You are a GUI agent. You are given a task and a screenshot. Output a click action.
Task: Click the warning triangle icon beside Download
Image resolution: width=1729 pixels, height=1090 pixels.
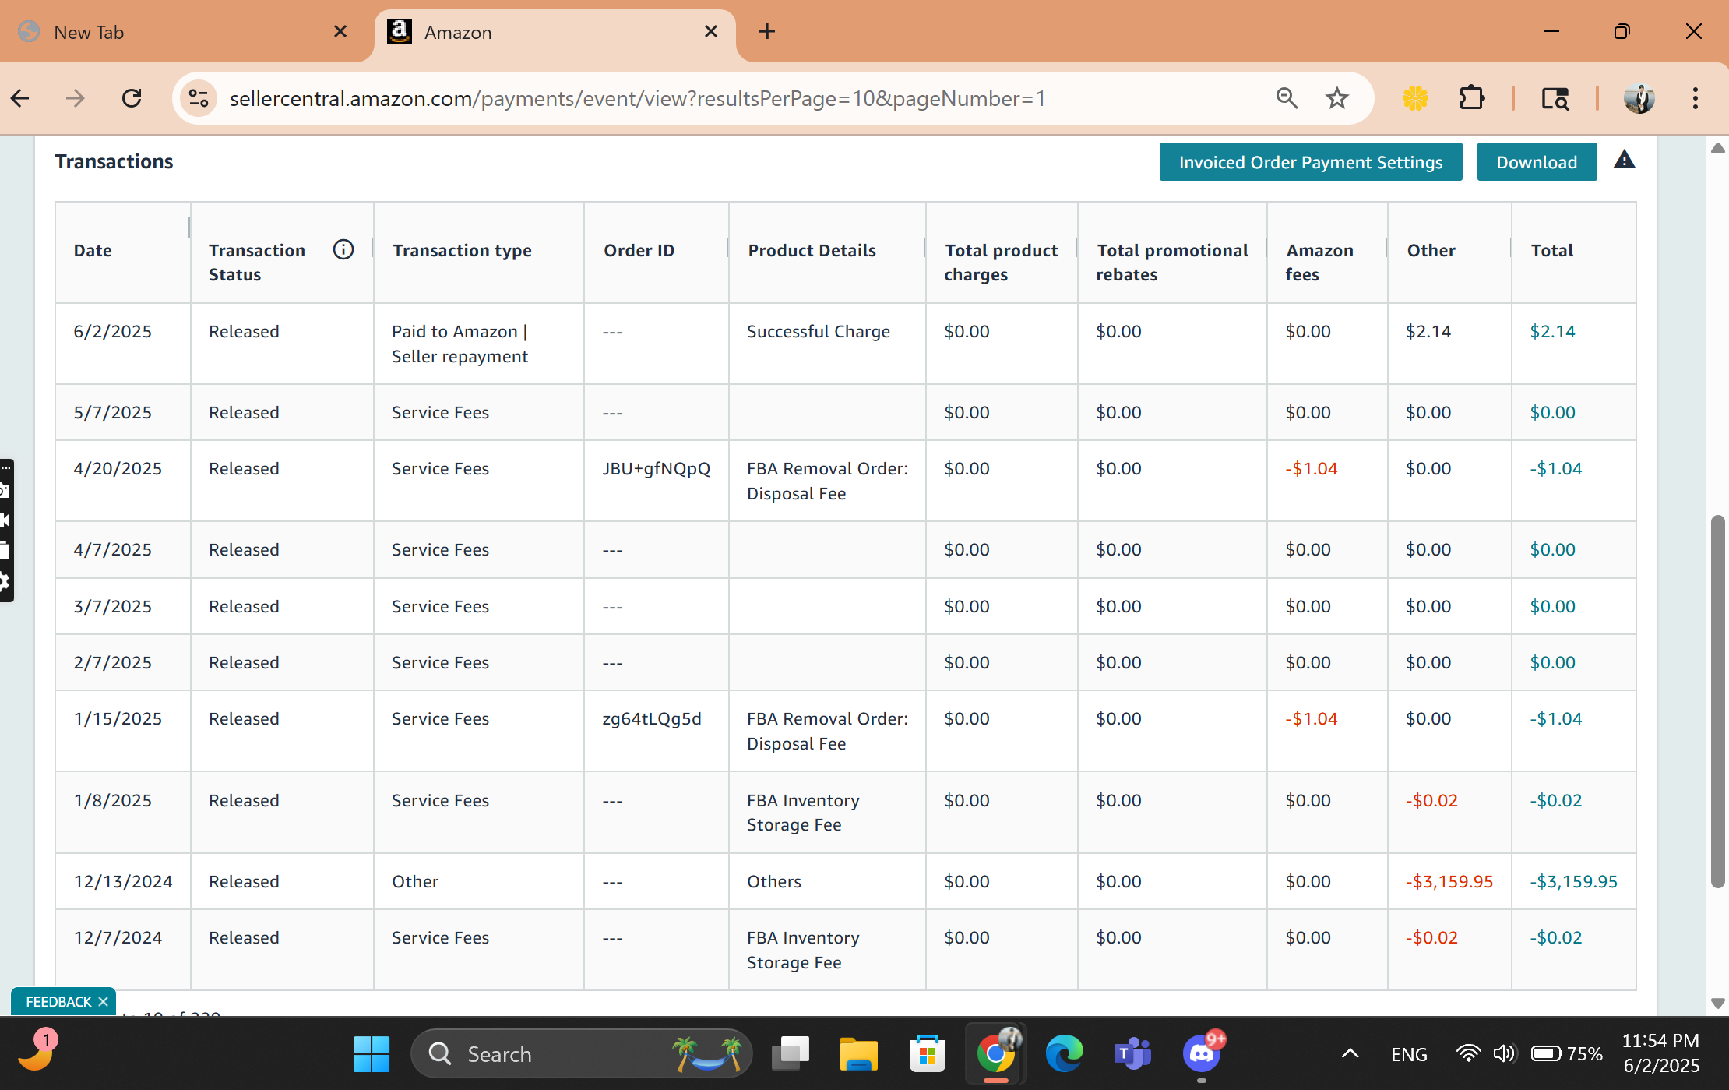tap(1624, 161)
